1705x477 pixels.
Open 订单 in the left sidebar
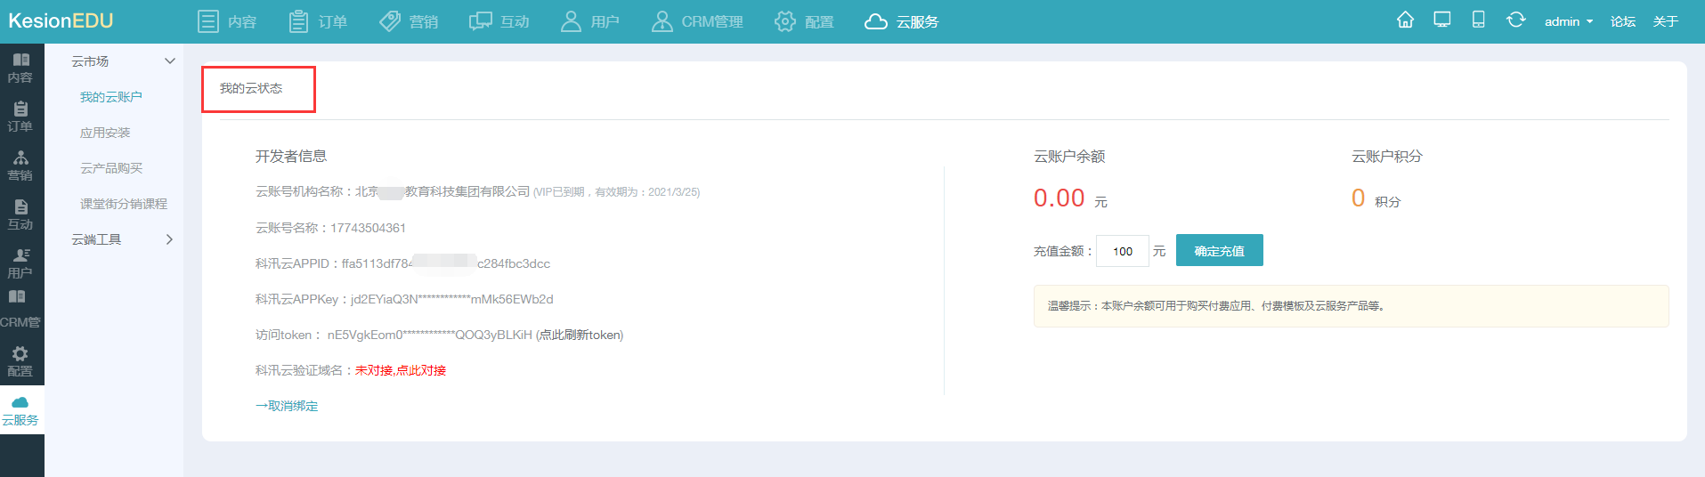point(20,117)
